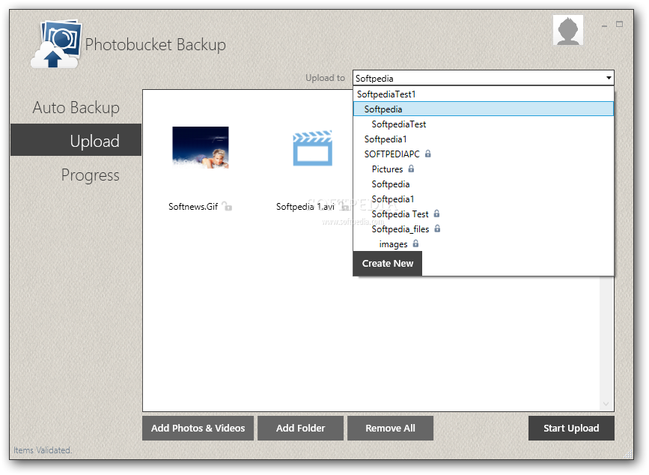Viewport: 649px width, 475px height.
Task: Toggle the privacy lock next to Softnews.Gif
Action: click(228, 206)
